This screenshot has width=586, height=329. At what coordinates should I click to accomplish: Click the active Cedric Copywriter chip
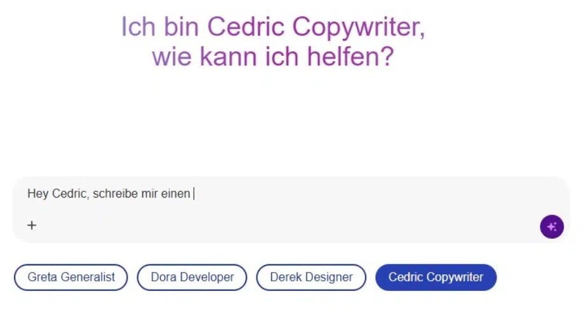[x=436, y=278]
